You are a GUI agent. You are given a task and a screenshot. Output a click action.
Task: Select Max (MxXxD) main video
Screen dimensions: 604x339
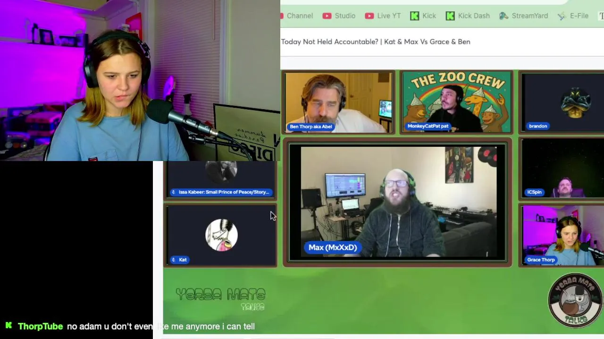397,203
